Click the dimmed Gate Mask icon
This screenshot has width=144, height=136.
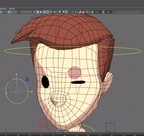point(19,12)
